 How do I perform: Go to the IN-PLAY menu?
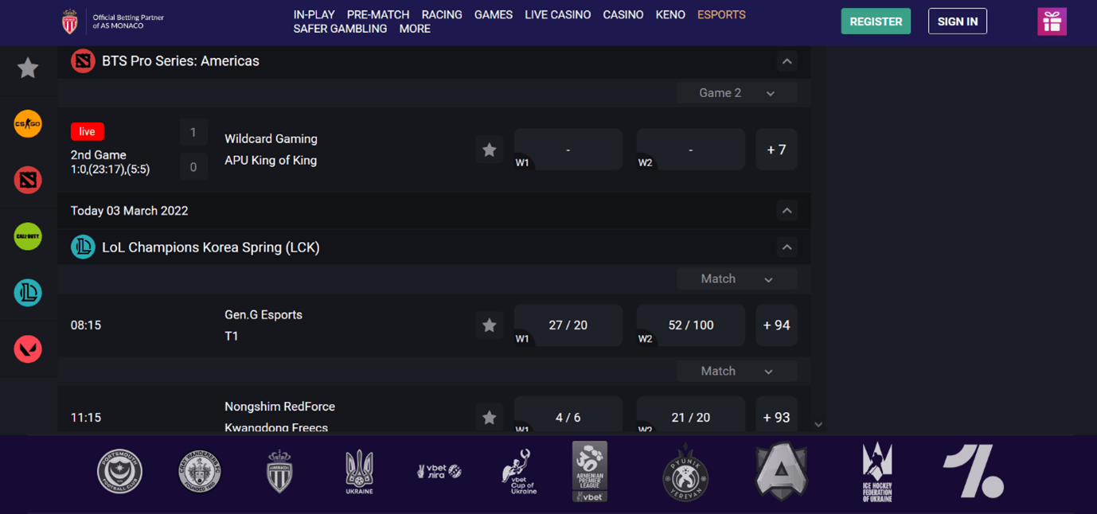tap(314, 15)
